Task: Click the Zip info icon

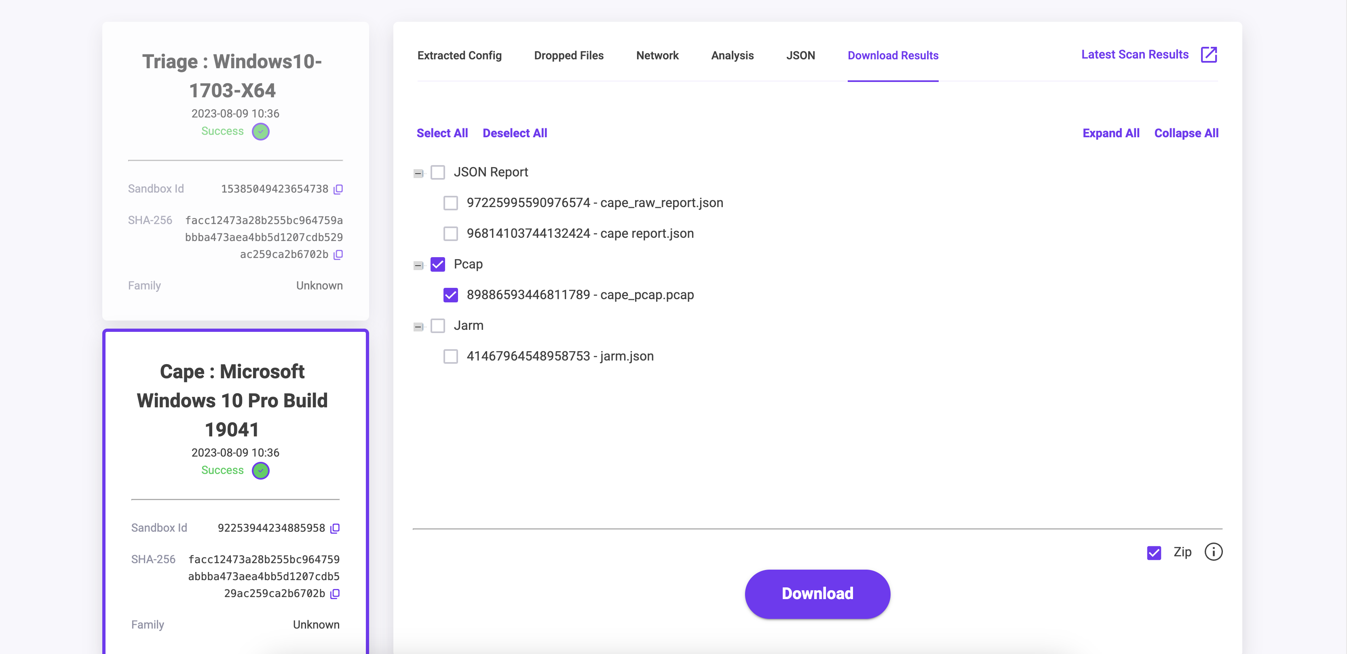Action: [1213, 551]
